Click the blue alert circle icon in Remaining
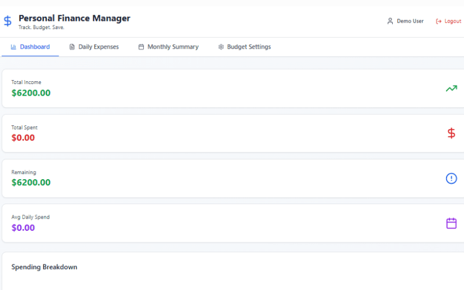The image size is (464, 290). [x=451, y=179]
